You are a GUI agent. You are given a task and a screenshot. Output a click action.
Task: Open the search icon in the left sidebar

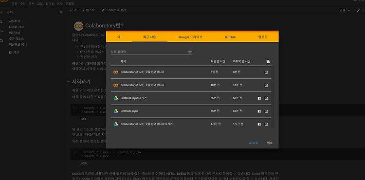1,22
